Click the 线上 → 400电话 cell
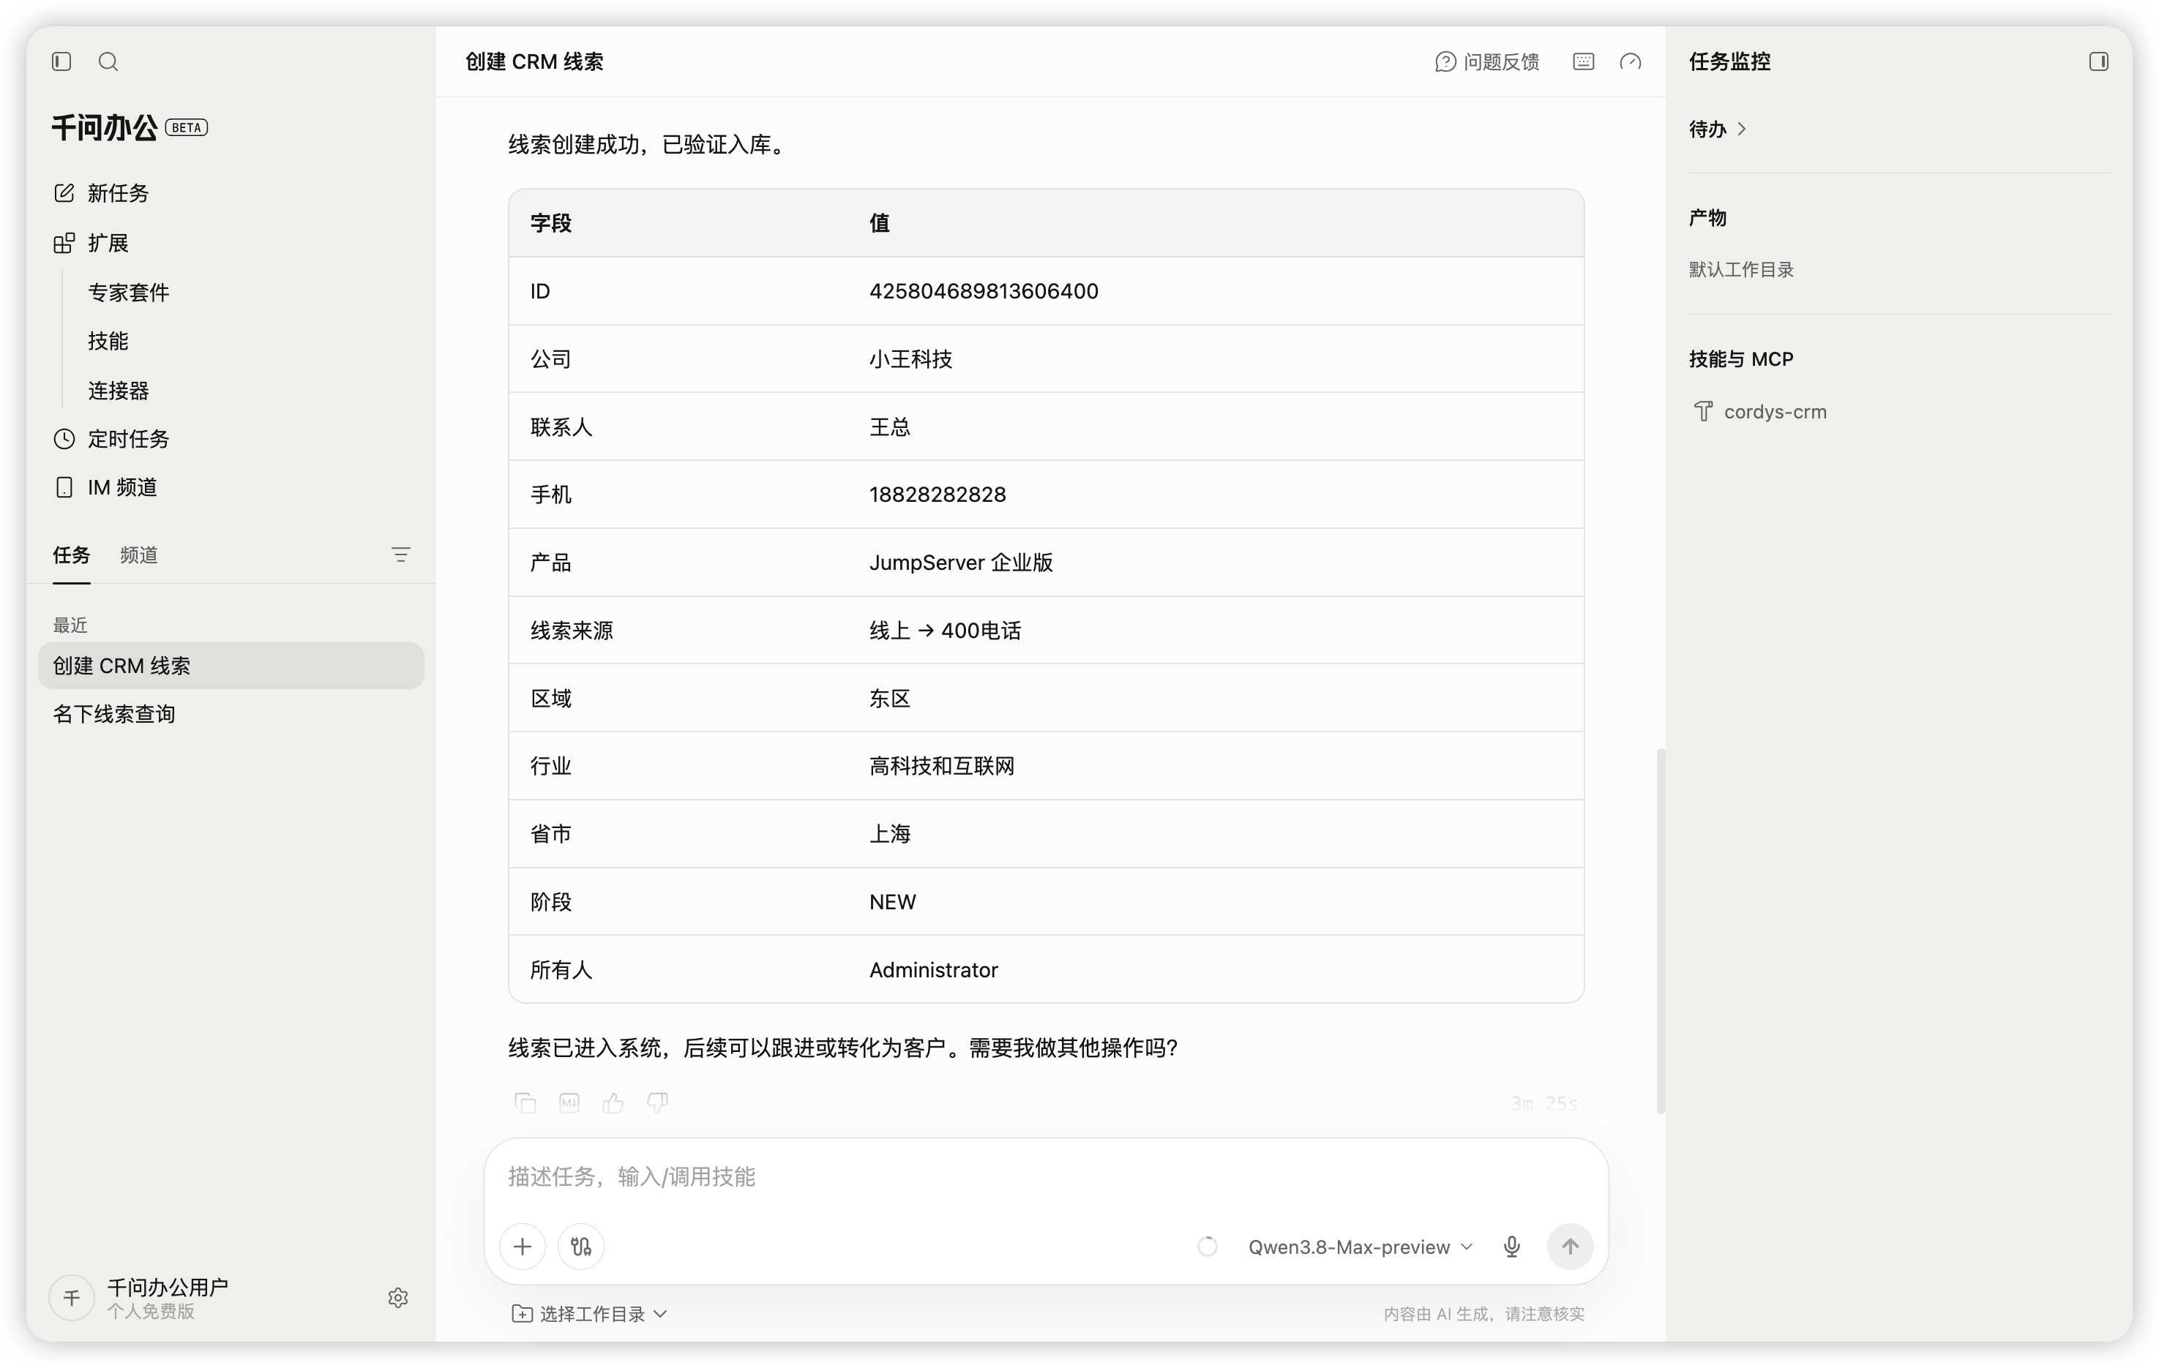 (945, 630)
